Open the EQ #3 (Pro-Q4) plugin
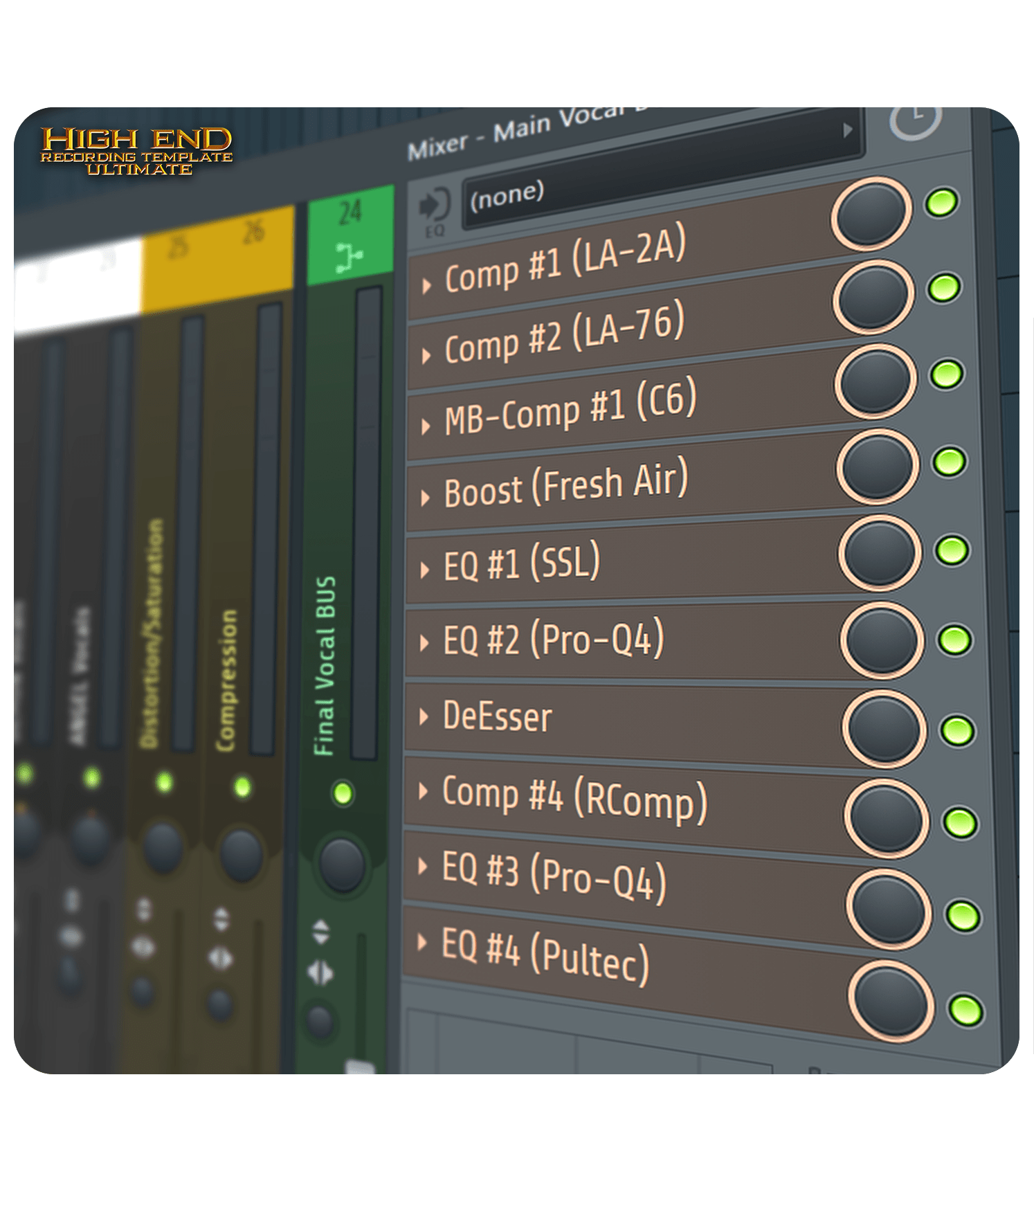 click(554, 878)
